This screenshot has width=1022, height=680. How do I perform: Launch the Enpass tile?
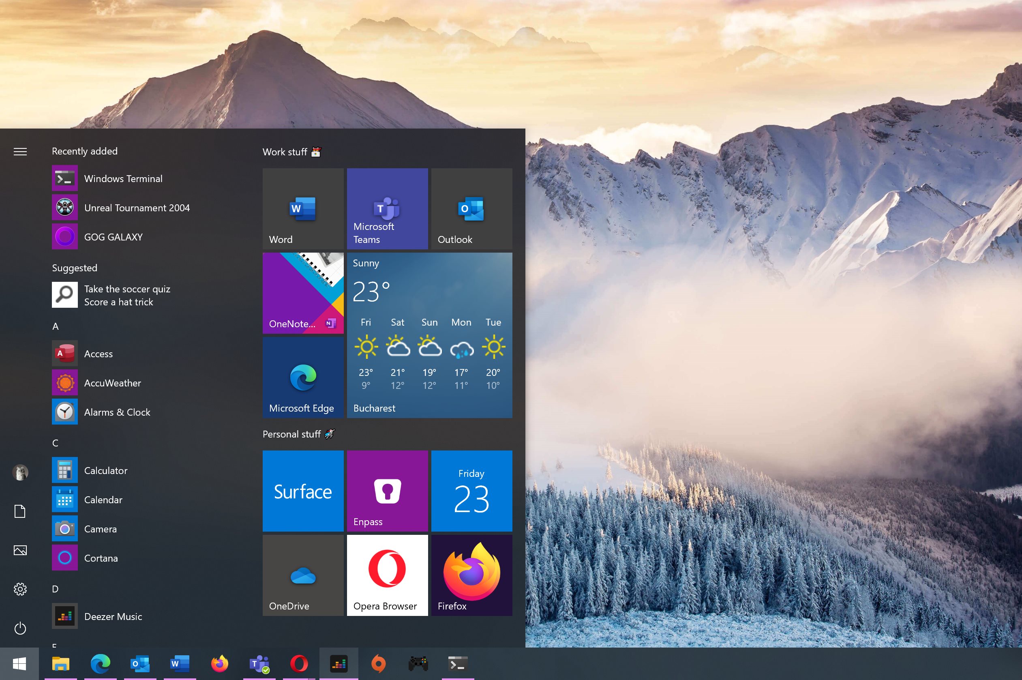(x=387, y=491)
